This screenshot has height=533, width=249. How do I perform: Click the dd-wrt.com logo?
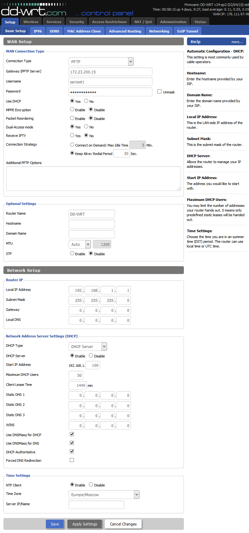[x=34, y=11]
